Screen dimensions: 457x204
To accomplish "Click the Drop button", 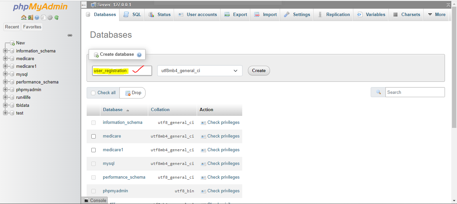I will [133, 93].
